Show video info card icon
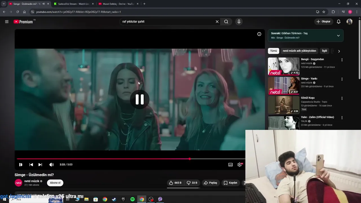Screen dimensions: 361x203 coord(259,34)
